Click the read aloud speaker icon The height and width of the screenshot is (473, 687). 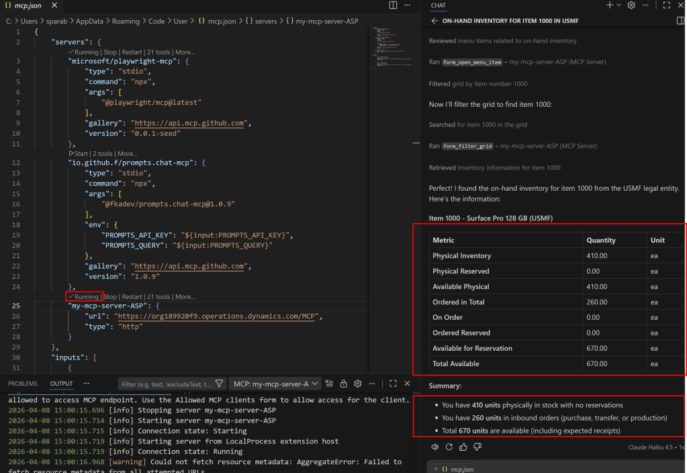point(434,446)
